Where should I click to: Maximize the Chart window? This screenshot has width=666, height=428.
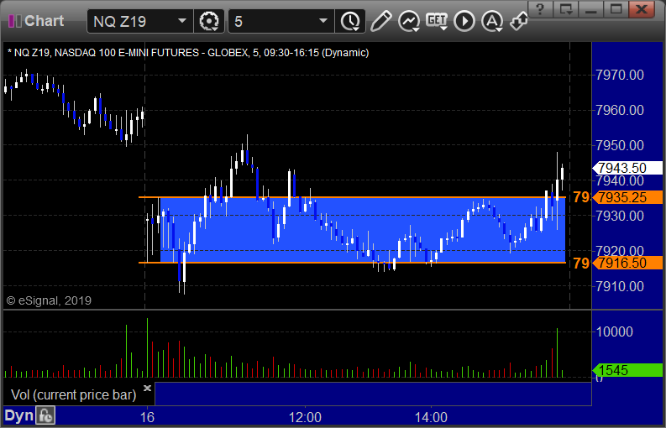tap(616, 8)
